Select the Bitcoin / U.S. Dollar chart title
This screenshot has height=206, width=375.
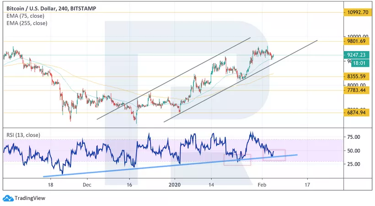pyautogui.click(x=49, y=8)
